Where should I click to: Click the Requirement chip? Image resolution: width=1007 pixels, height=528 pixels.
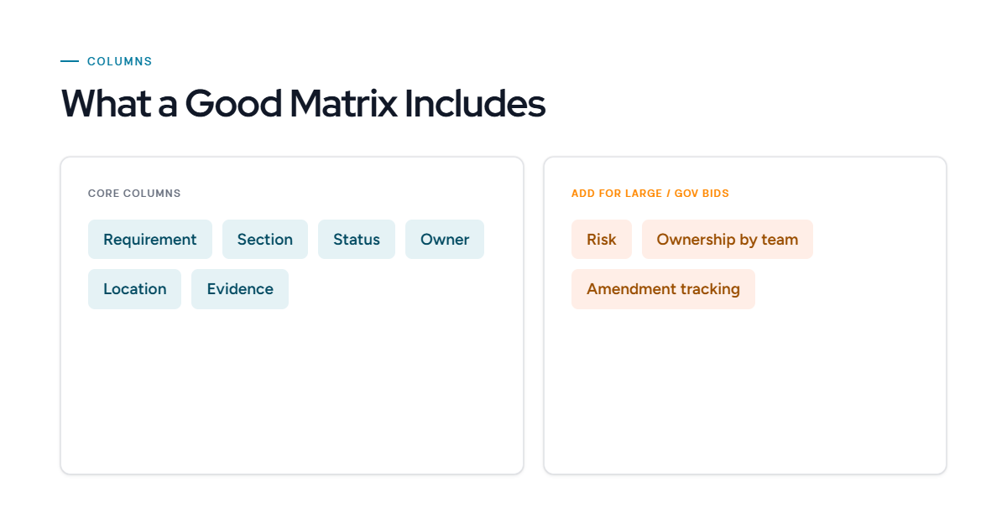[150, 240]
